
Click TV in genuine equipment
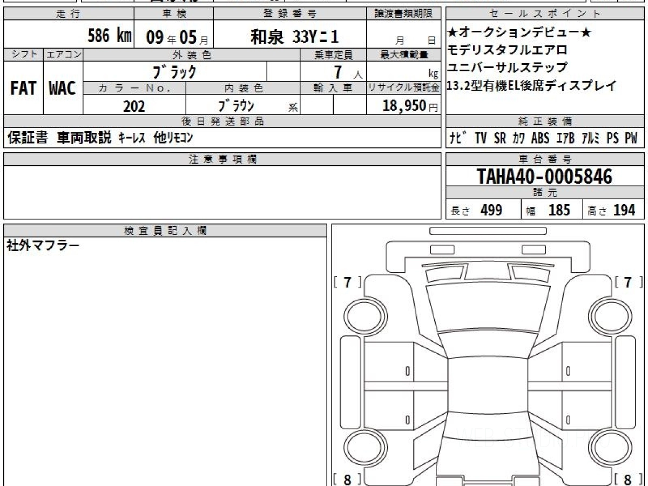click(481, 138)
